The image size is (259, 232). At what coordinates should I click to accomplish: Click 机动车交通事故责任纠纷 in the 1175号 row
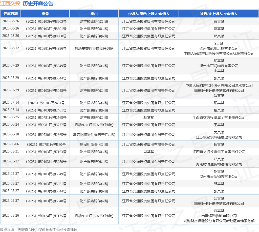click(x=94, y=216)
